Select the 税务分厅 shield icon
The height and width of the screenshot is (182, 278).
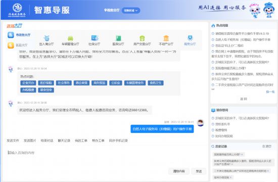[x=190, y=38]
